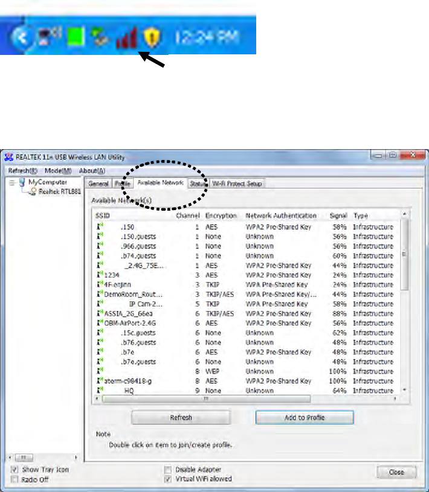This screenshot has height=492, width=429.
Task: Switch to the Profile tab
Action: 123,184
